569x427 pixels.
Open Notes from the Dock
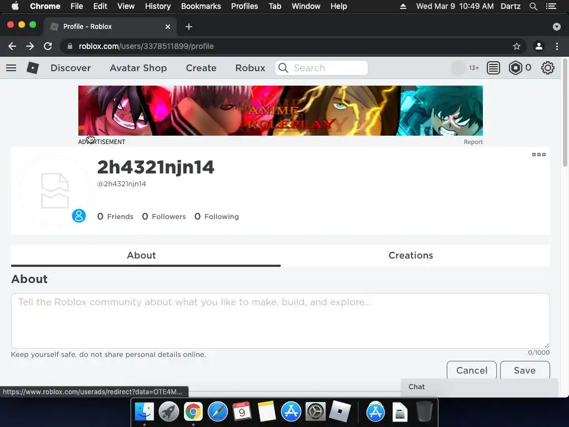(266, 412)
